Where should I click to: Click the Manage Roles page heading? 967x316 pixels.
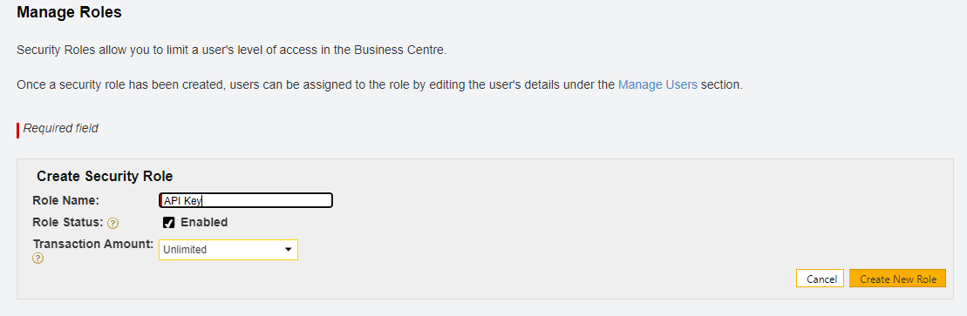[x=69, y=12]
